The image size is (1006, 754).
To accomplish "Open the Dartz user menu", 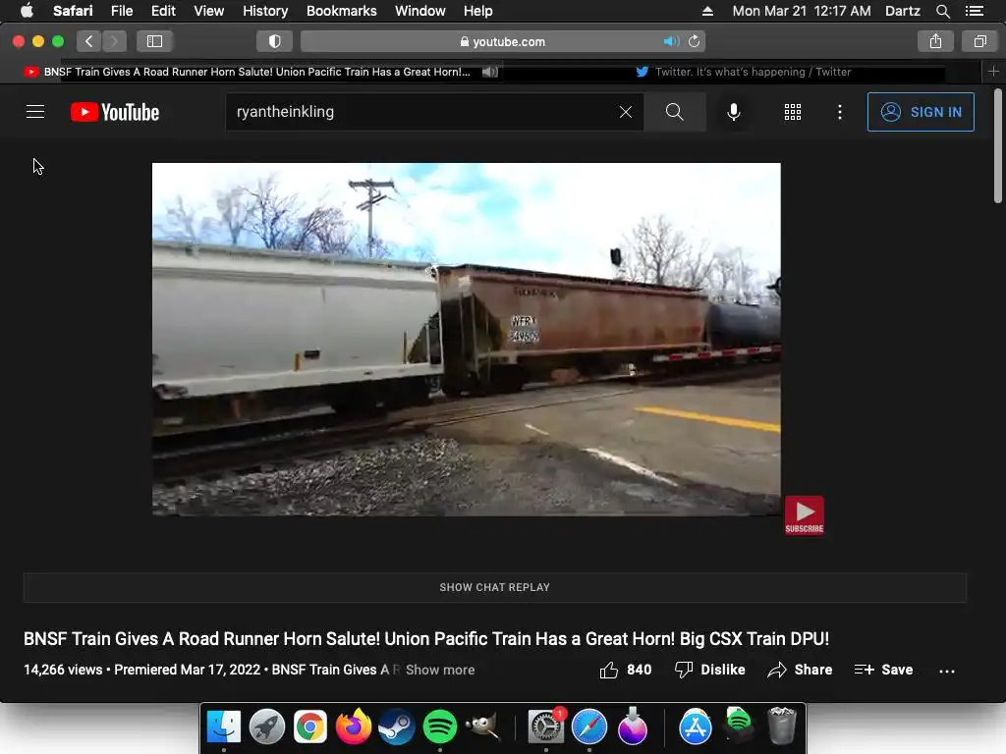I will [x=902, y=11].
